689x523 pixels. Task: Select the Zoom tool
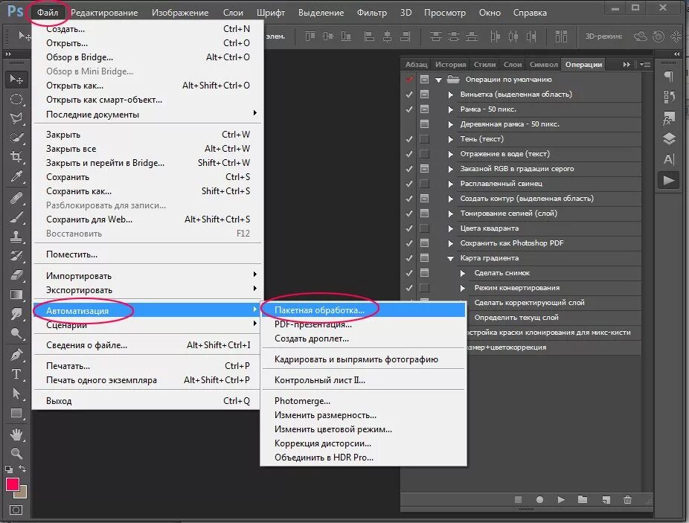coord(16,454)
